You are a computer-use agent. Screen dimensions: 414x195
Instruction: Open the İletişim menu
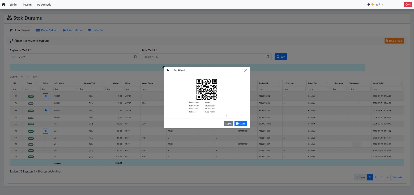tap(27, 5)
